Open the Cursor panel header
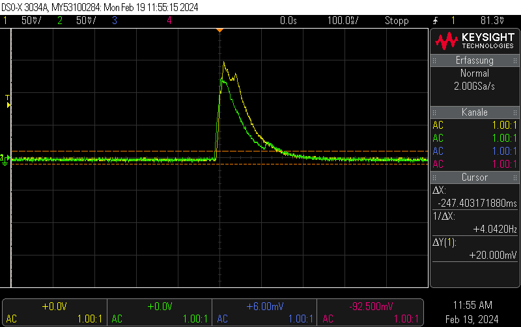The height and width of the screenshot is (327, 521). (x=475, y=177)
